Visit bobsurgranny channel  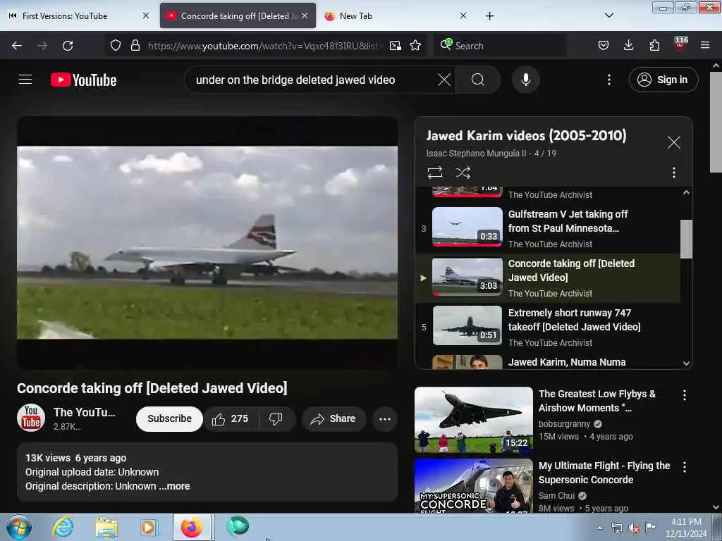(565, 423)
